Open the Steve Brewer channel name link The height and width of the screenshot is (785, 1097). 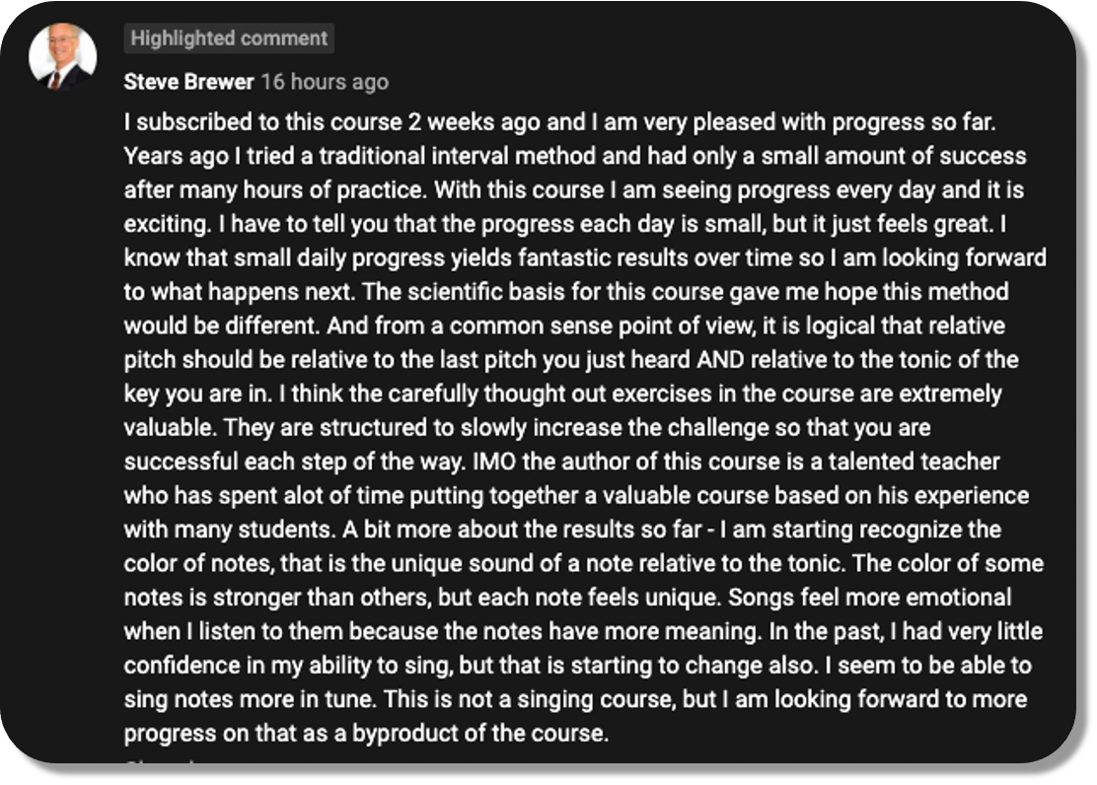(x=188, y=82)
